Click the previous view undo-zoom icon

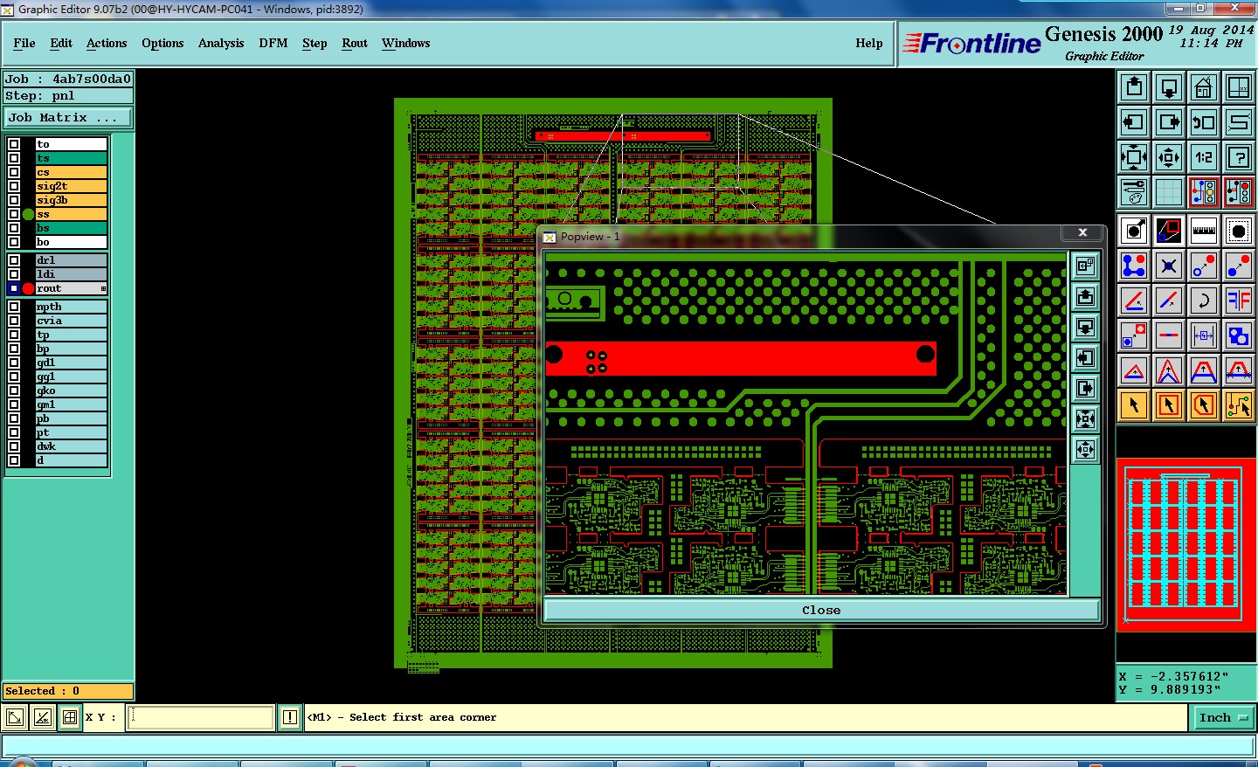coord(1204,122)
